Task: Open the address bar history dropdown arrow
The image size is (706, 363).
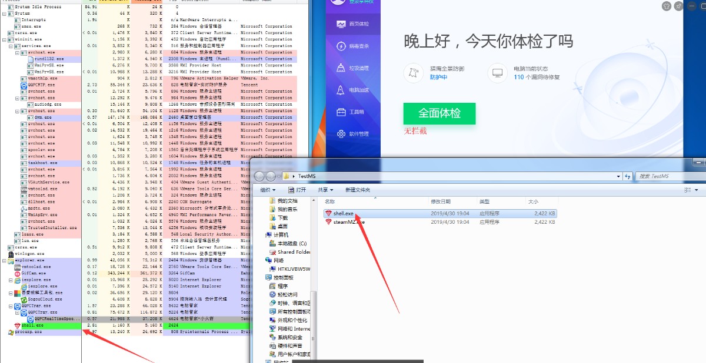Action: coord(618,176)
